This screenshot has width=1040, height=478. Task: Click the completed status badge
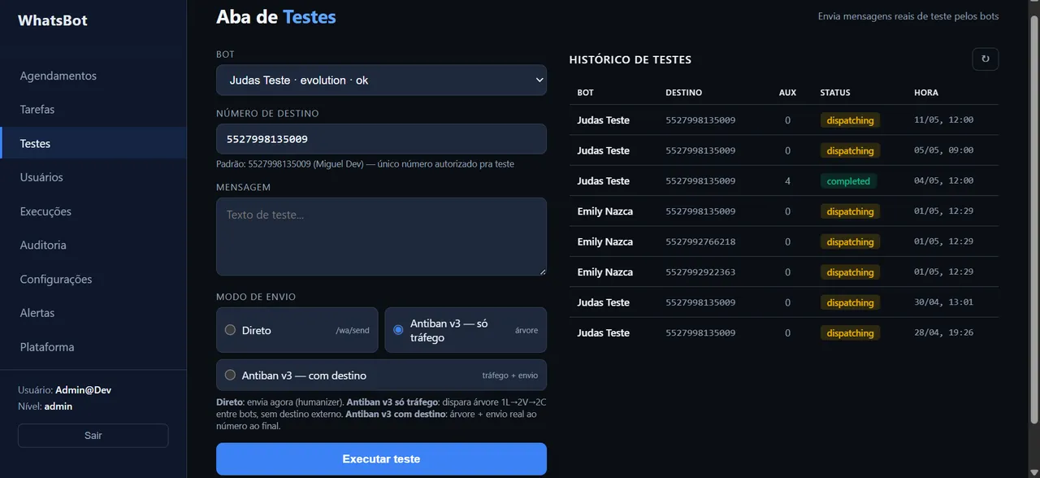pyautogui.click(x=848, y=181)
